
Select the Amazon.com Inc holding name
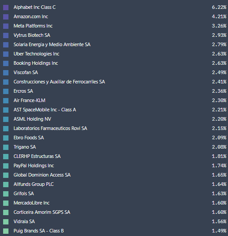tap(31, 16)
